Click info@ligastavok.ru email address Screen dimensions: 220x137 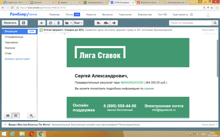(164, 110)
